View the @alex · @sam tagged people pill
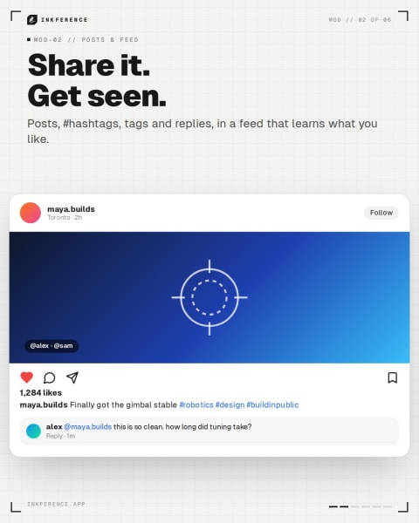 coord(52,346)
